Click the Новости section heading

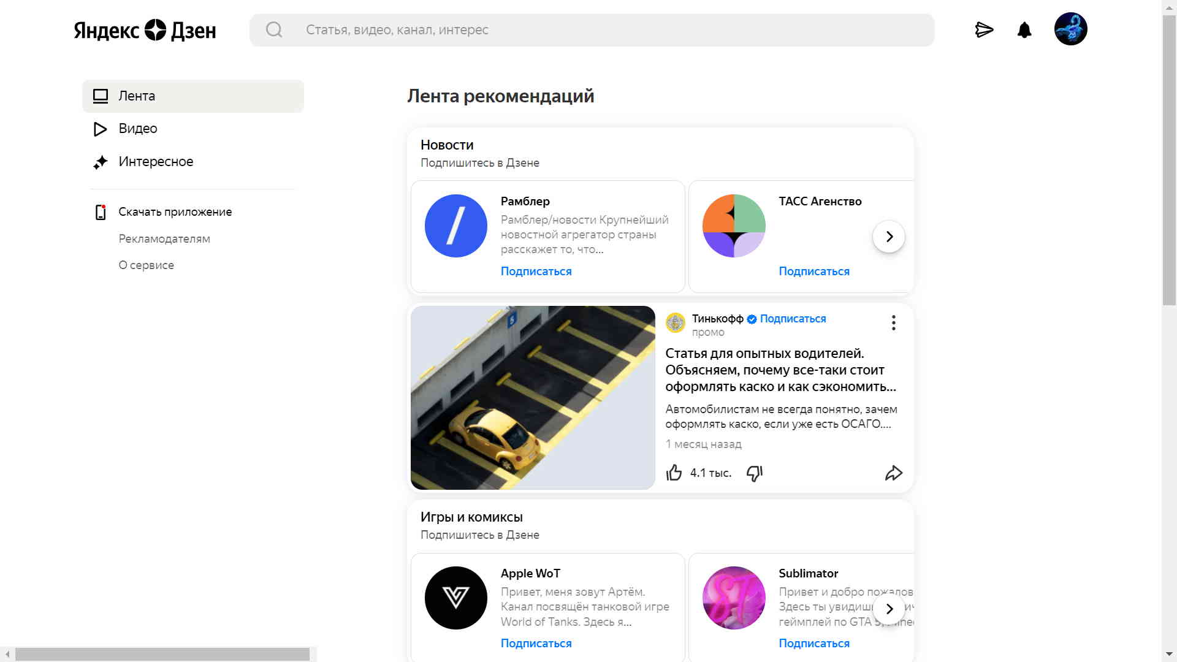click(447, 145)
